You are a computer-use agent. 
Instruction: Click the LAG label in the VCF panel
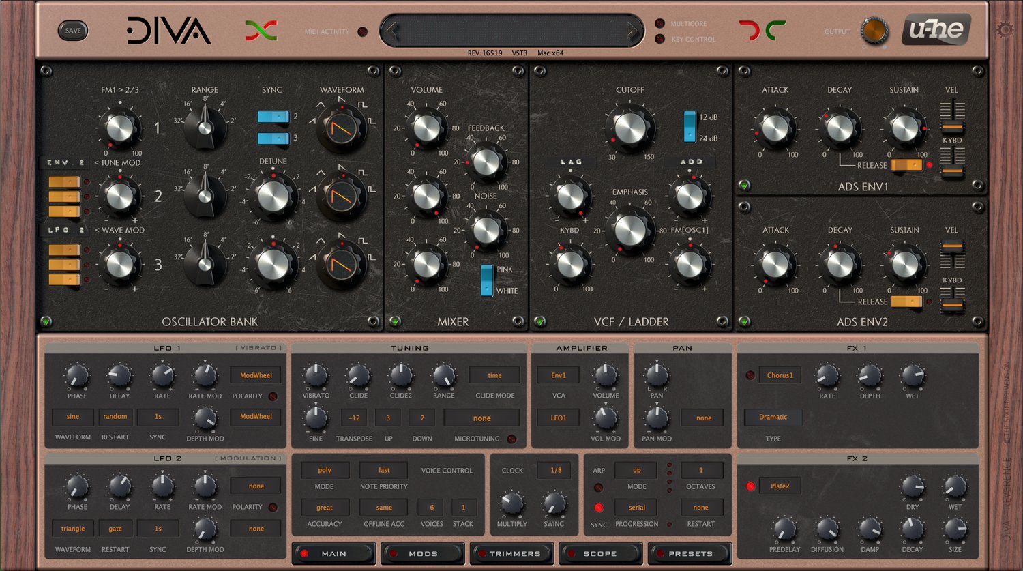pyautogui.click(x=571, y=162)
